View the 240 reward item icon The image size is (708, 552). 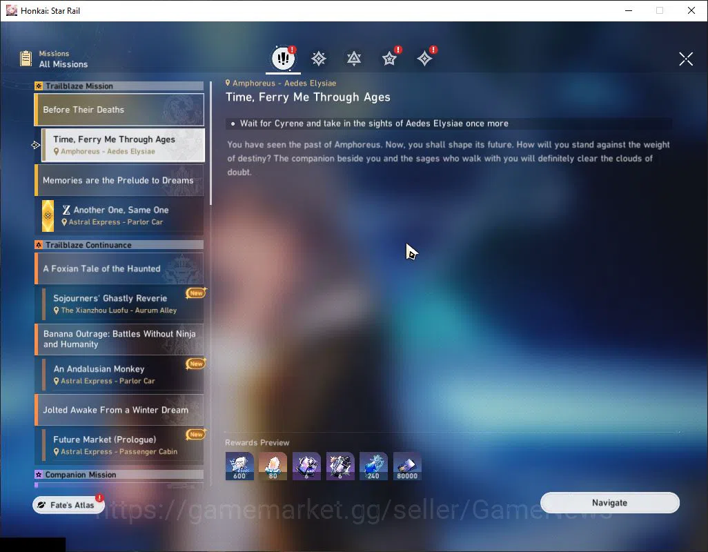point(373,466)
